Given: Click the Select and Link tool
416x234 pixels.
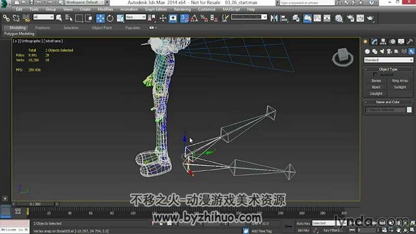Looking at the screenshot, I should click(x=6, y=18).
